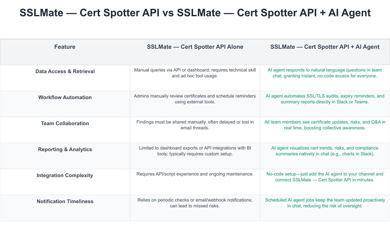Click the green 'AI agent responds to natural language' text
Viewport: 390px width, 234px height.
click(x=325, y=73)
